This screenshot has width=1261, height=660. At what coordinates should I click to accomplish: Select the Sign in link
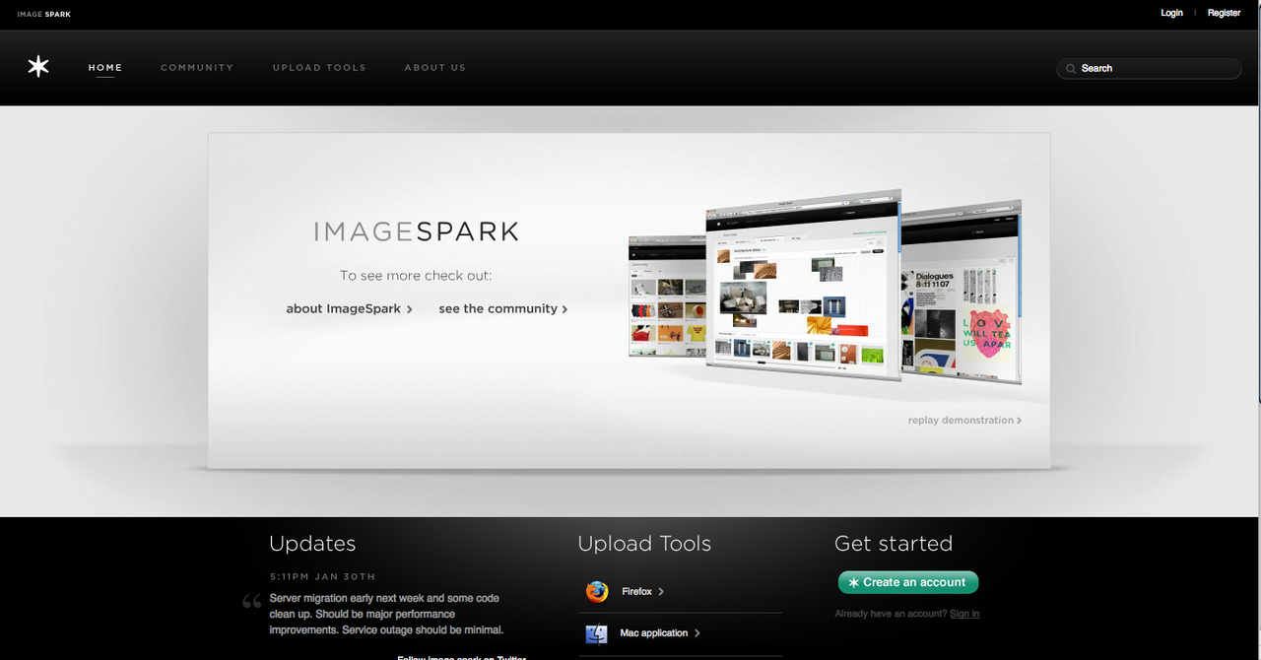(x=963, y=613)
